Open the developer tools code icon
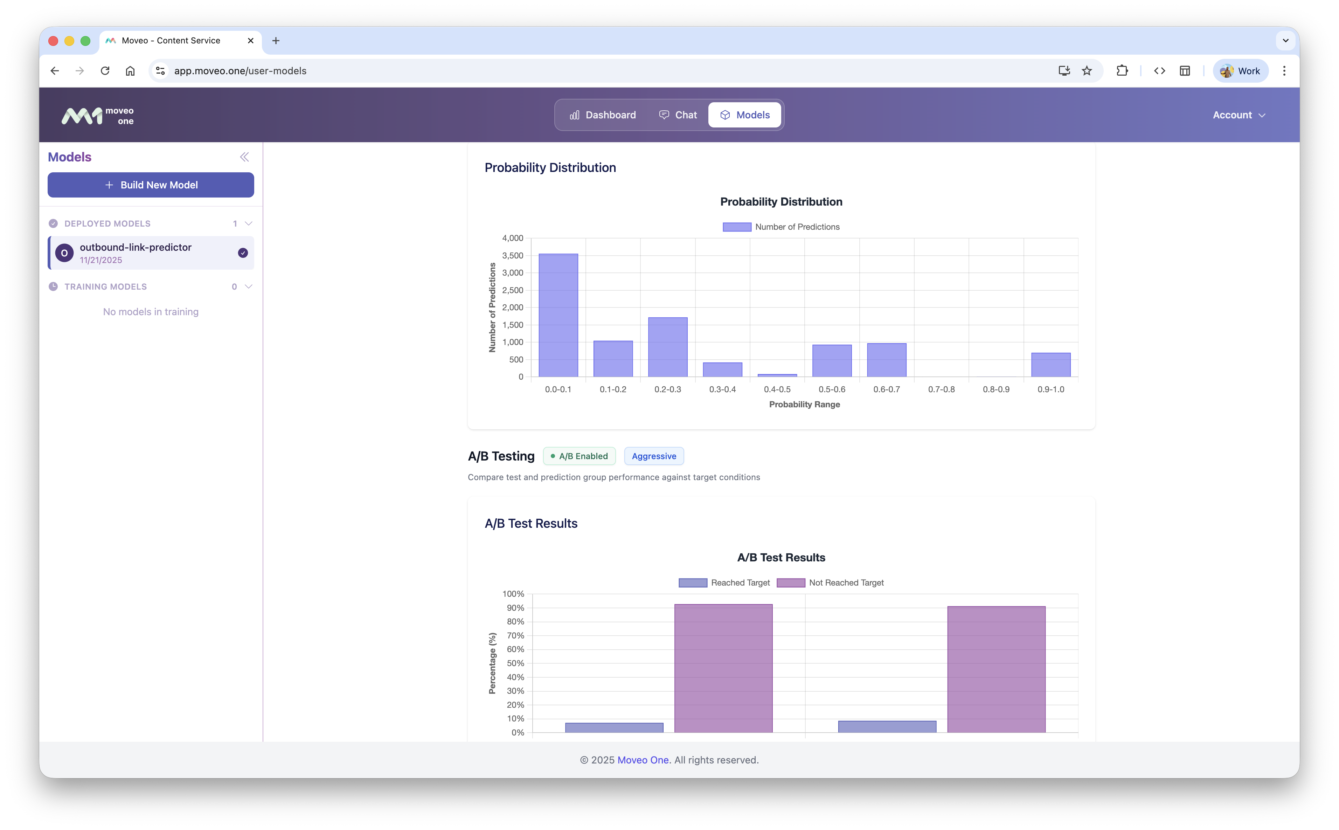1339x830 pixels. coord(1159,71)
